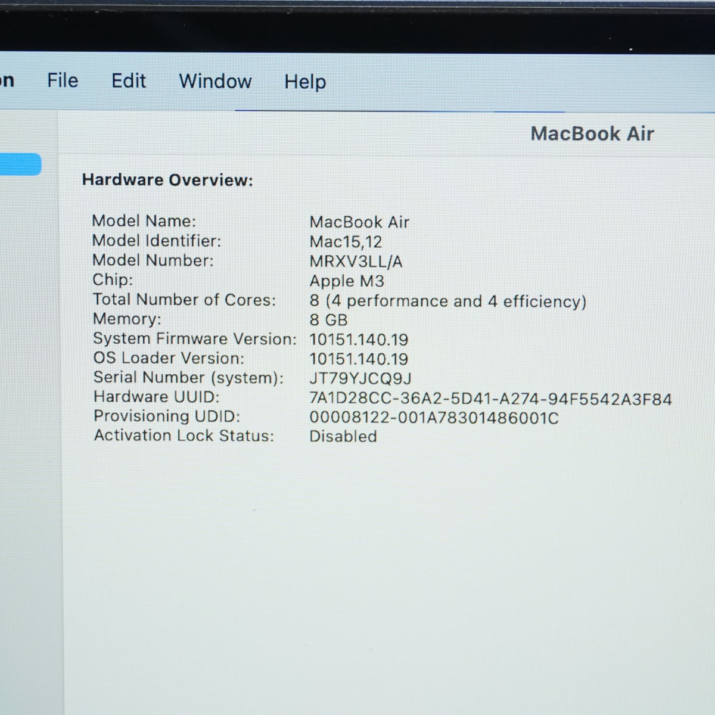Click the Hardware Overview heading
Image resolution: width=715 pixels, height=715 pixels.
click(167, 180)
